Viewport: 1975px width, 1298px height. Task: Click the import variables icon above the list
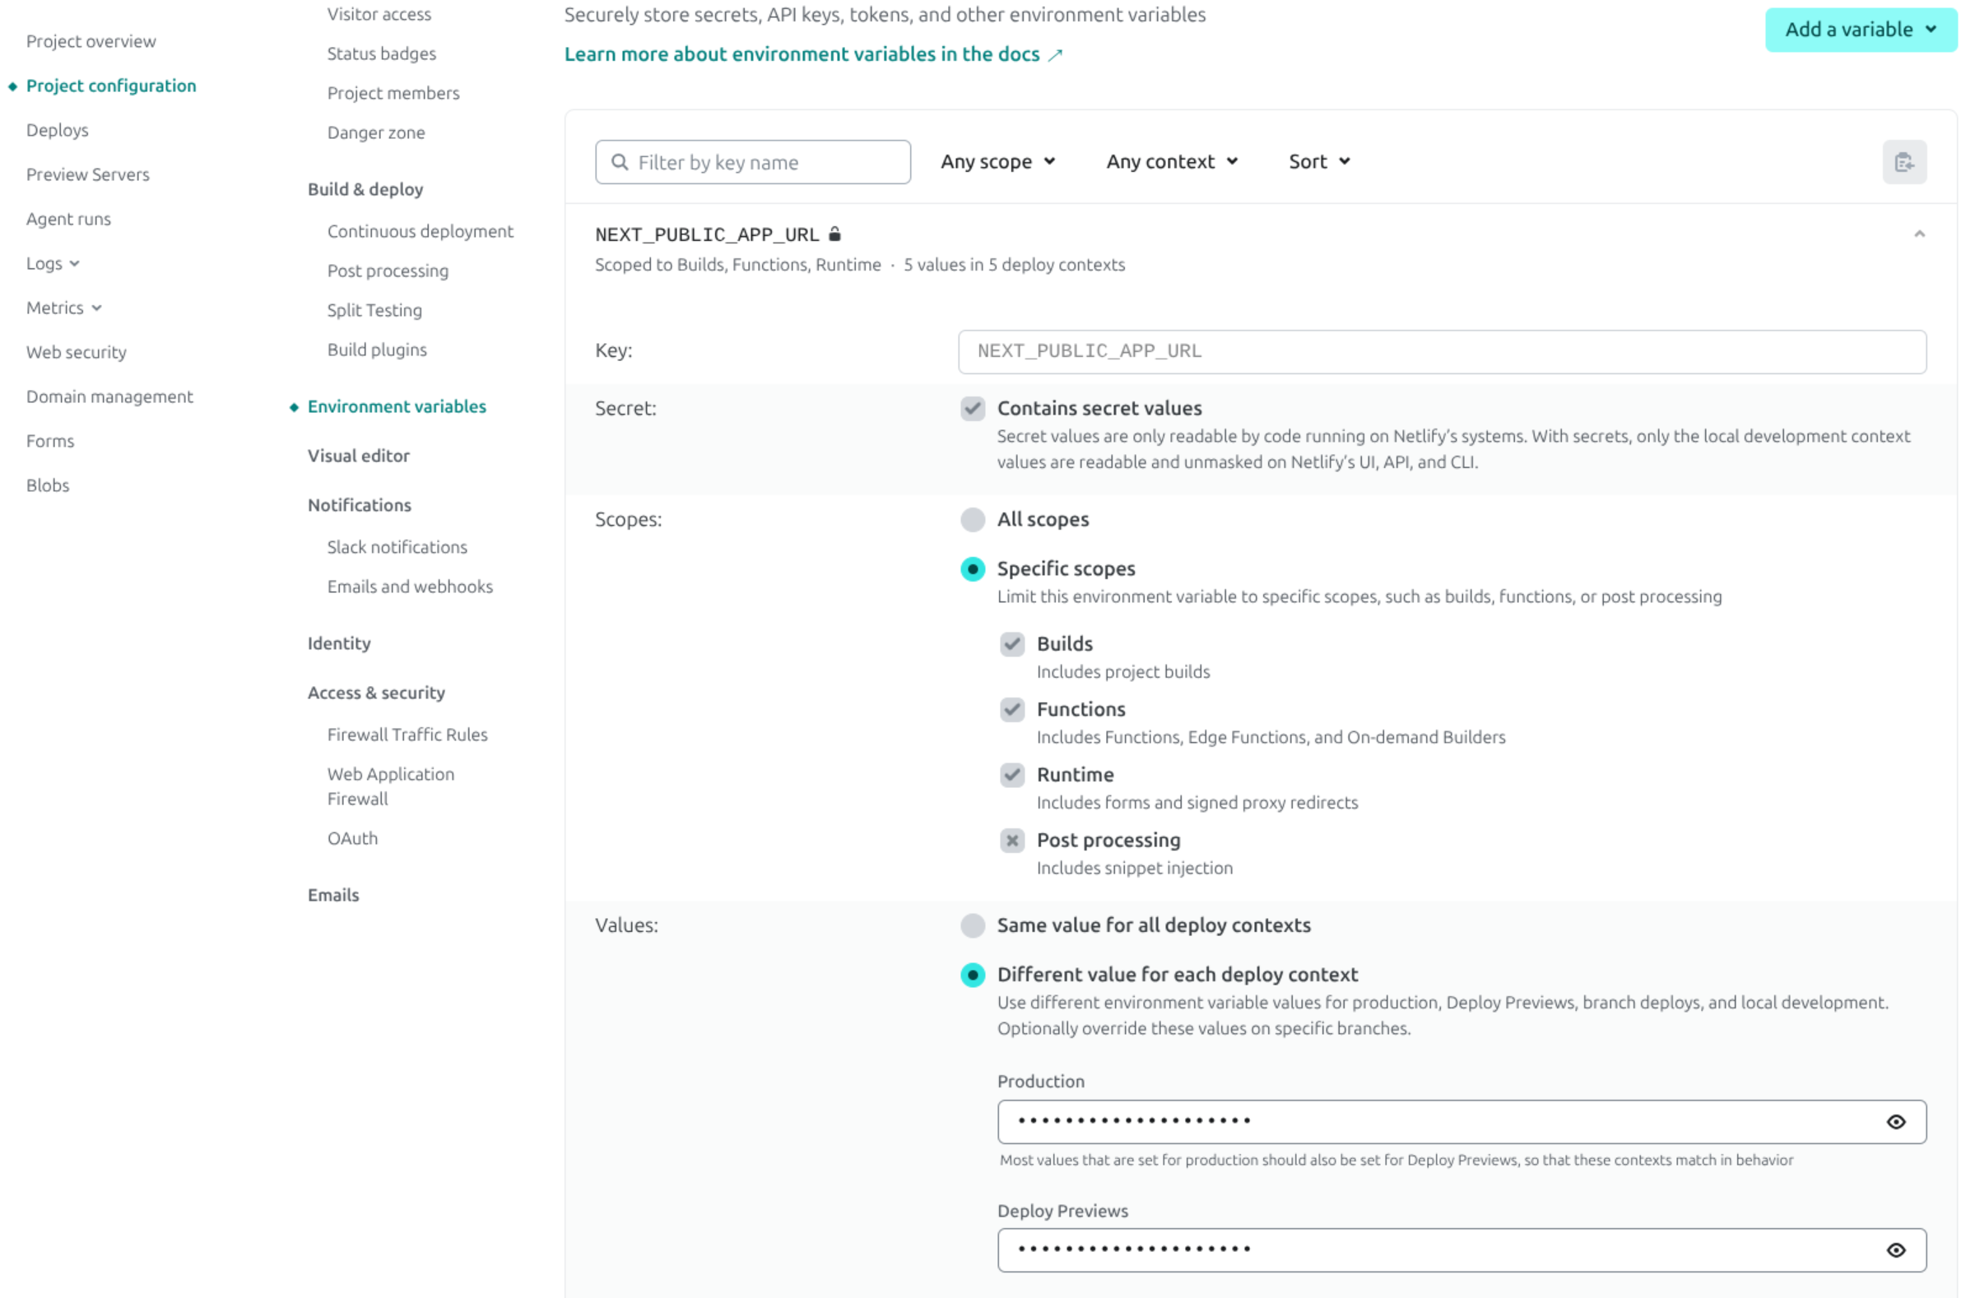pyautogui.click(x=1905, y=162)
